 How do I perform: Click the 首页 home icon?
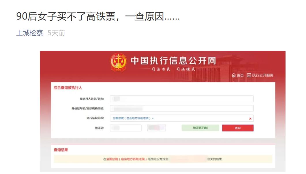pos(234,75)
